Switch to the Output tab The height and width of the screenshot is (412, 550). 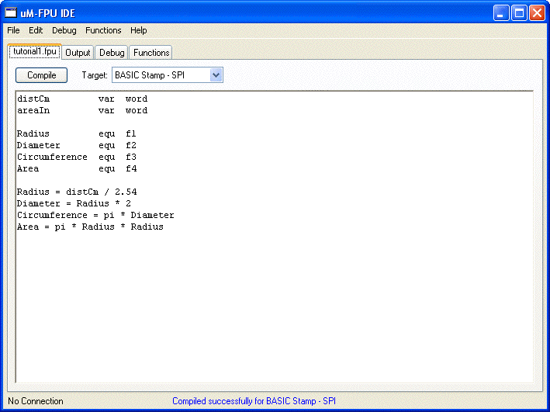coord(78,53)
